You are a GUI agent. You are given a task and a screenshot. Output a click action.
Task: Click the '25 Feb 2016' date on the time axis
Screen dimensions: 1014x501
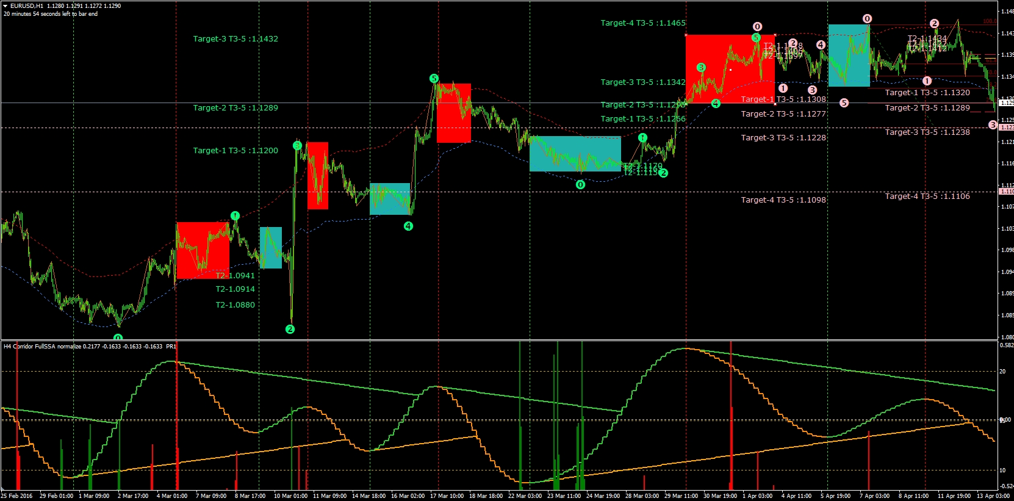pos(17,496)
